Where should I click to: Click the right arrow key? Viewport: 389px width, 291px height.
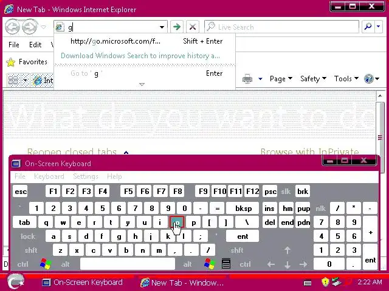303,264
